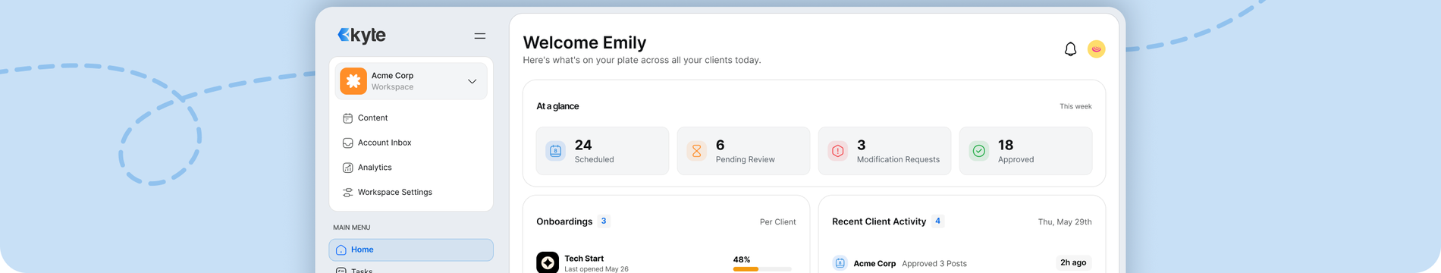The width and height of the screenshot is (1441, 273).
Task: Click the 2h ago timestamp badge
Action: point(1073,262)
